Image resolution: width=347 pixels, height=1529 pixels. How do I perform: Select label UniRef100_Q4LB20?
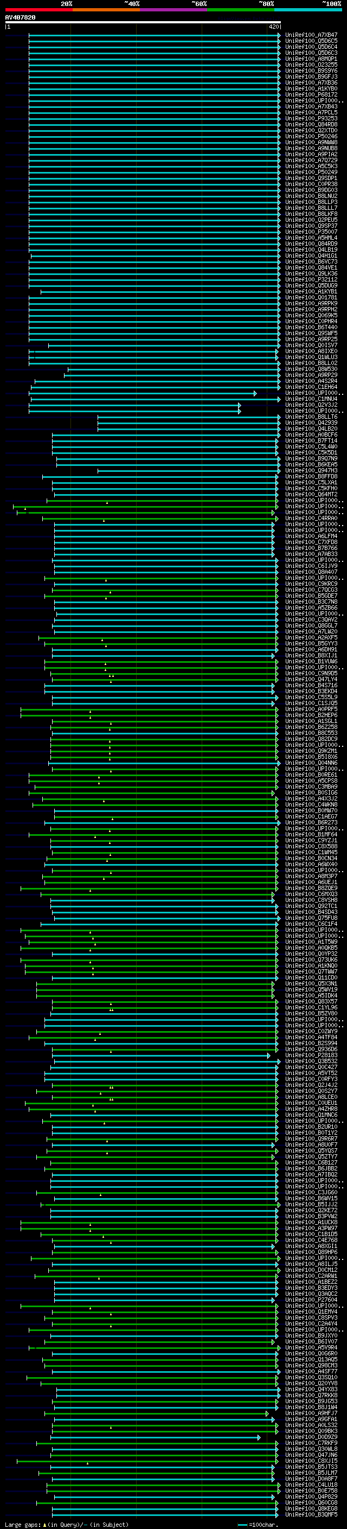coord(311,428)
